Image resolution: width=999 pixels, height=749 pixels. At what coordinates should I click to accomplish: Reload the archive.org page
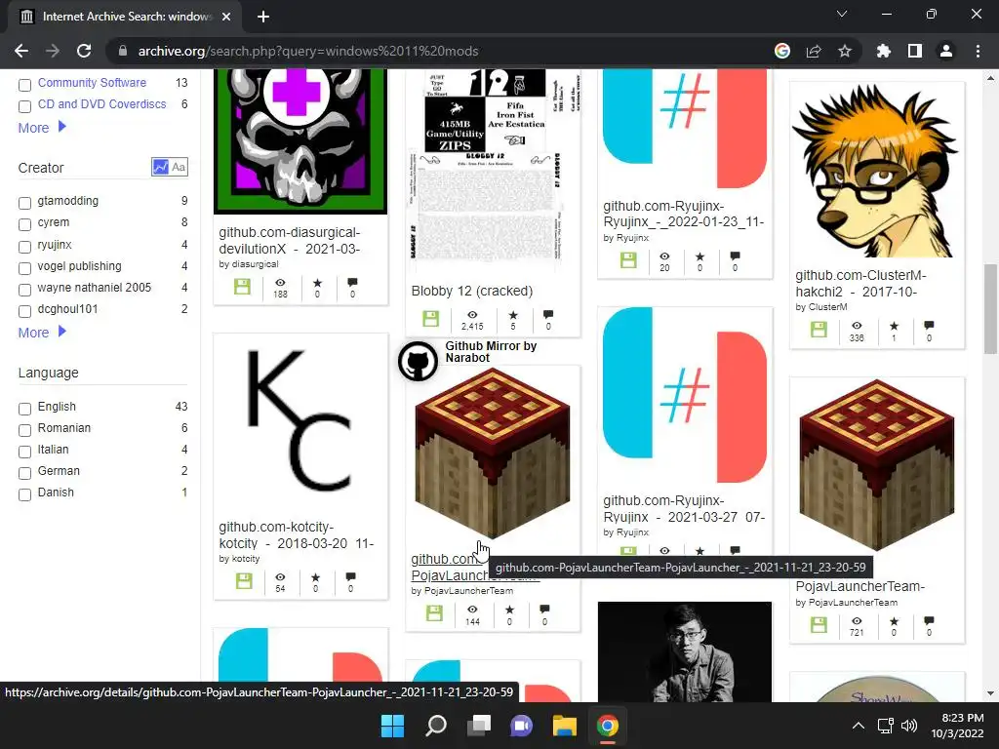pyautogui.click(x=84, y=51)
